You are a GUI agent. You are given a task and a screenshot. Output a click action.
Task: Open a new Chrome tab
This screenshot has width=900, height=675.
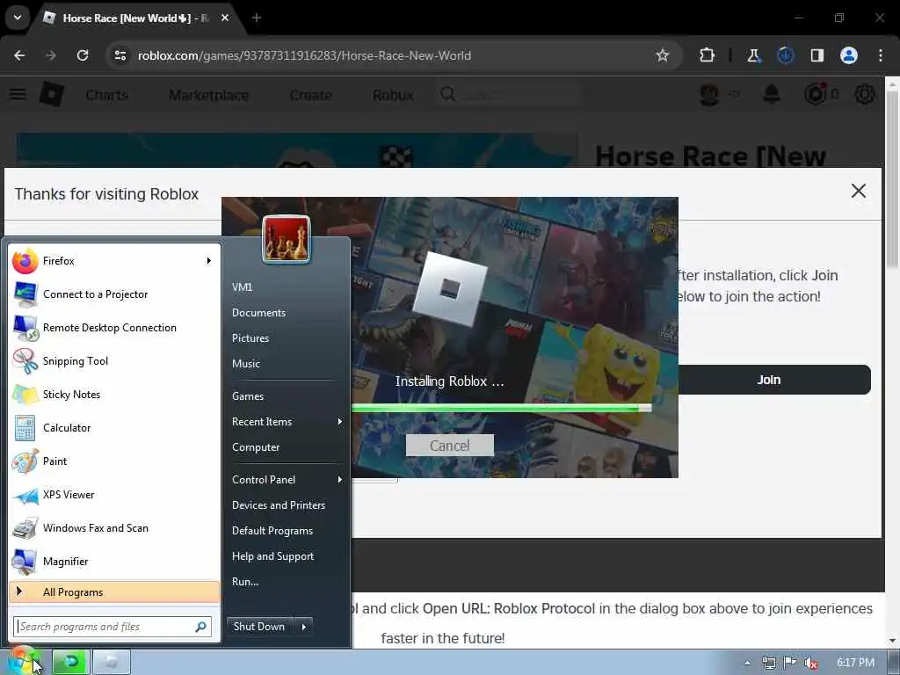tap(256, 18)
